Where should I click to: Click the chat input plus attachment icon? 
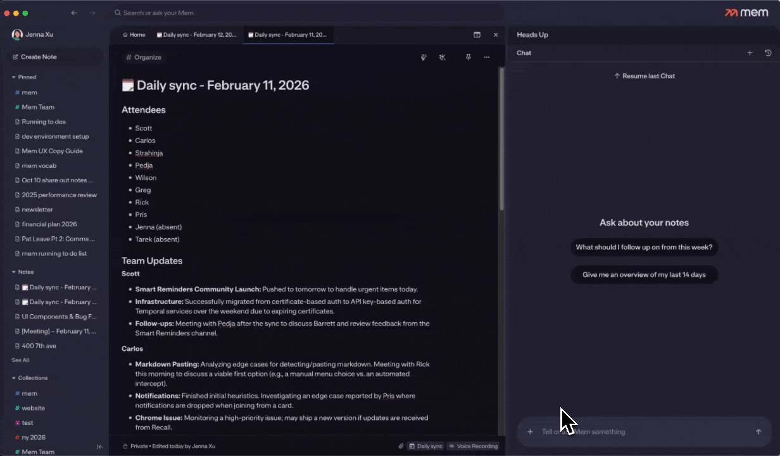tap(530, 432)
